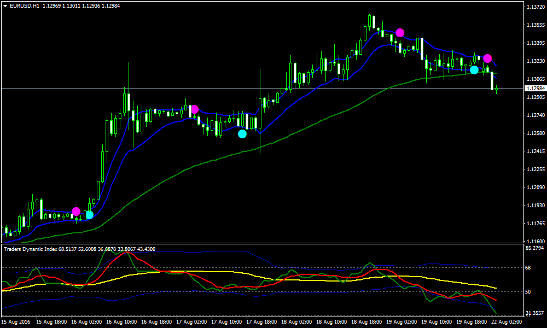Click magenta dot near 19 Aug 02:00
Viewport: 547px width, 328px height.
tap(400, 33)
